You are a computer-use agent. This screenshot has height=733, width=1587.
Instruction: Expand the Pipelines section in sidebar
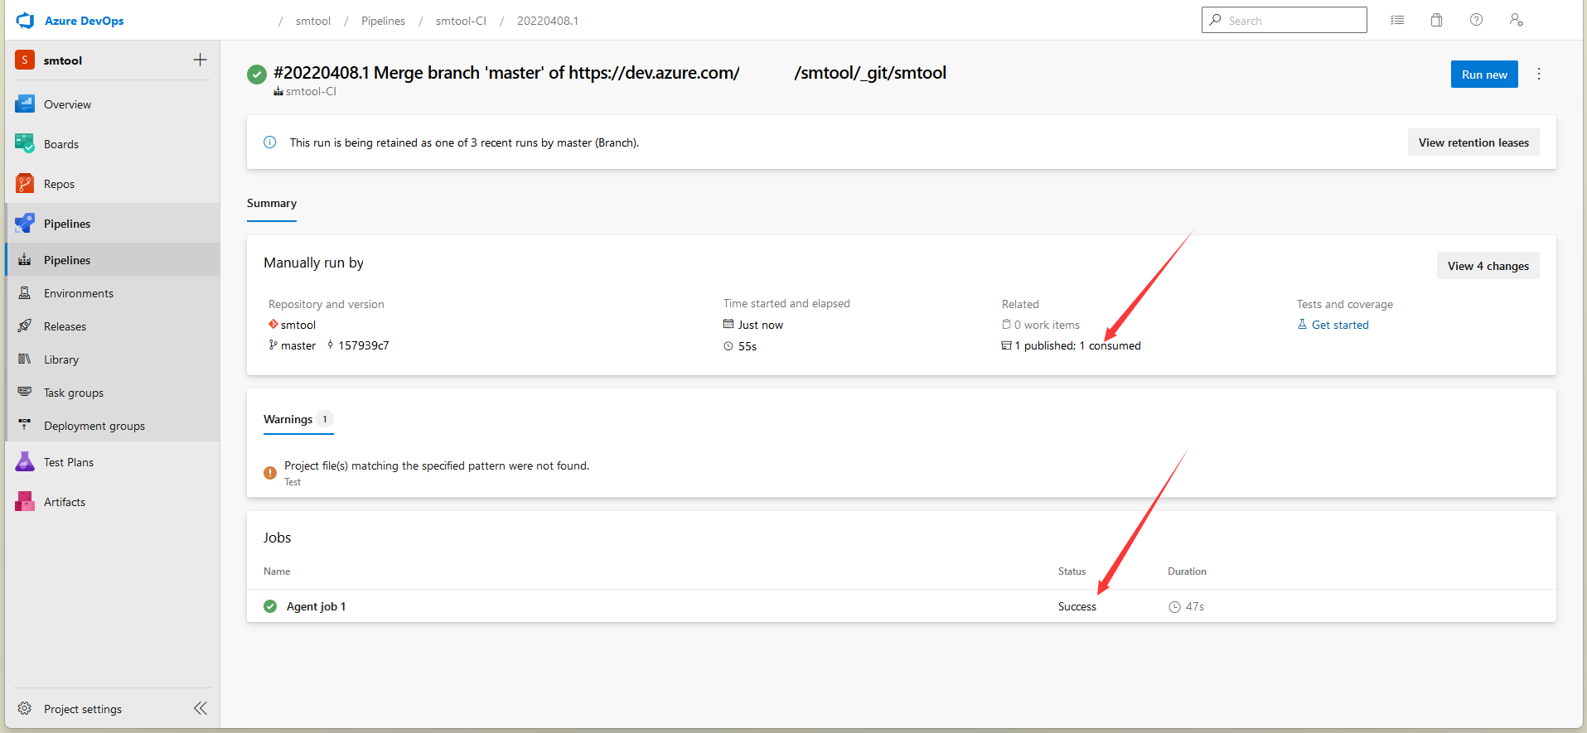click(x=67, y=224)
